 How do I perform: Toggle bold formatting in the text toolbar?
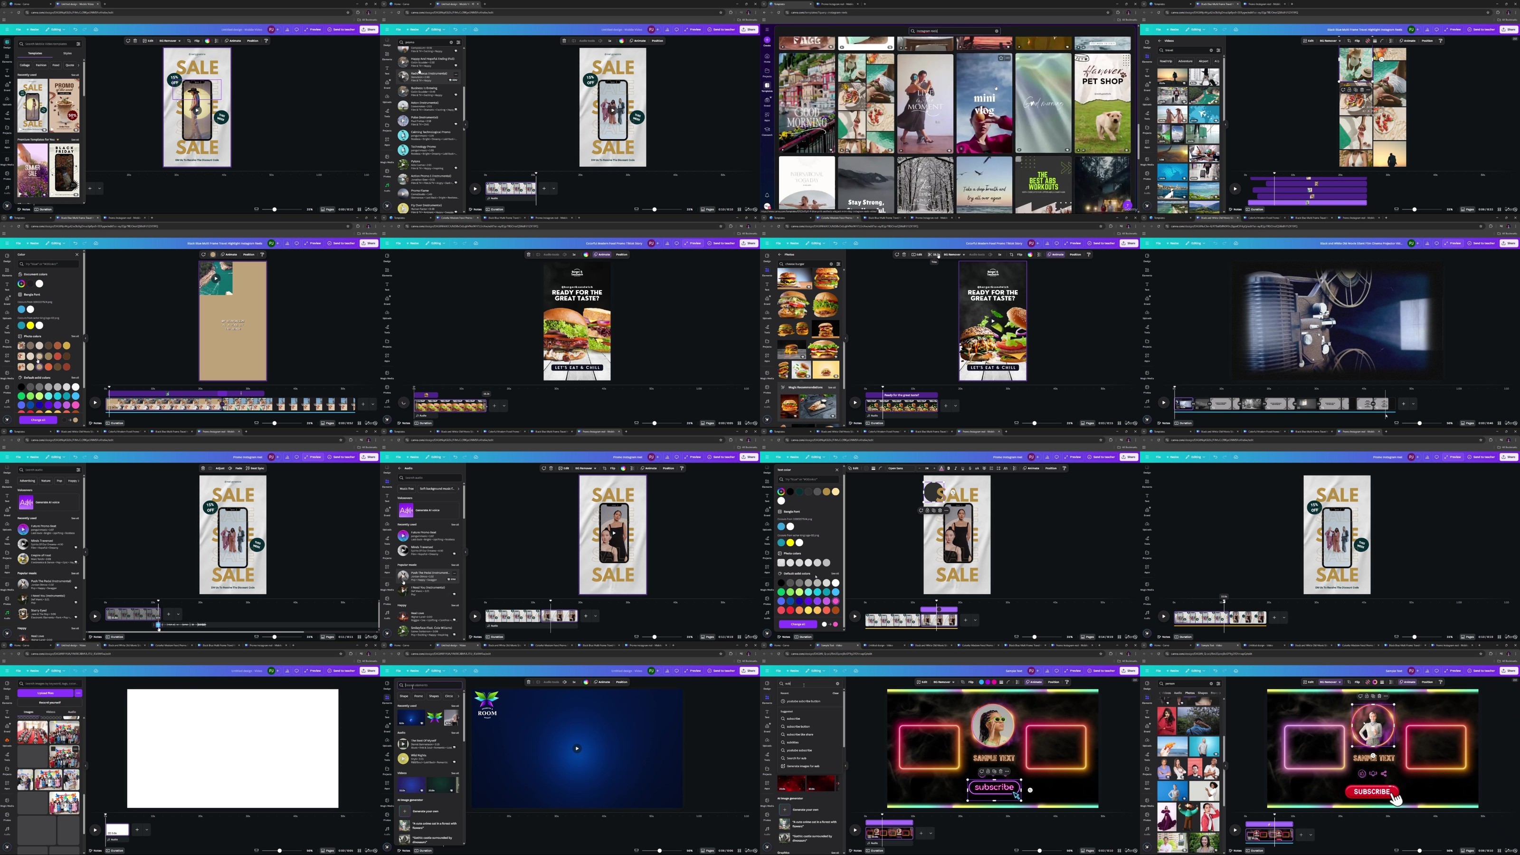pos(948,468)
